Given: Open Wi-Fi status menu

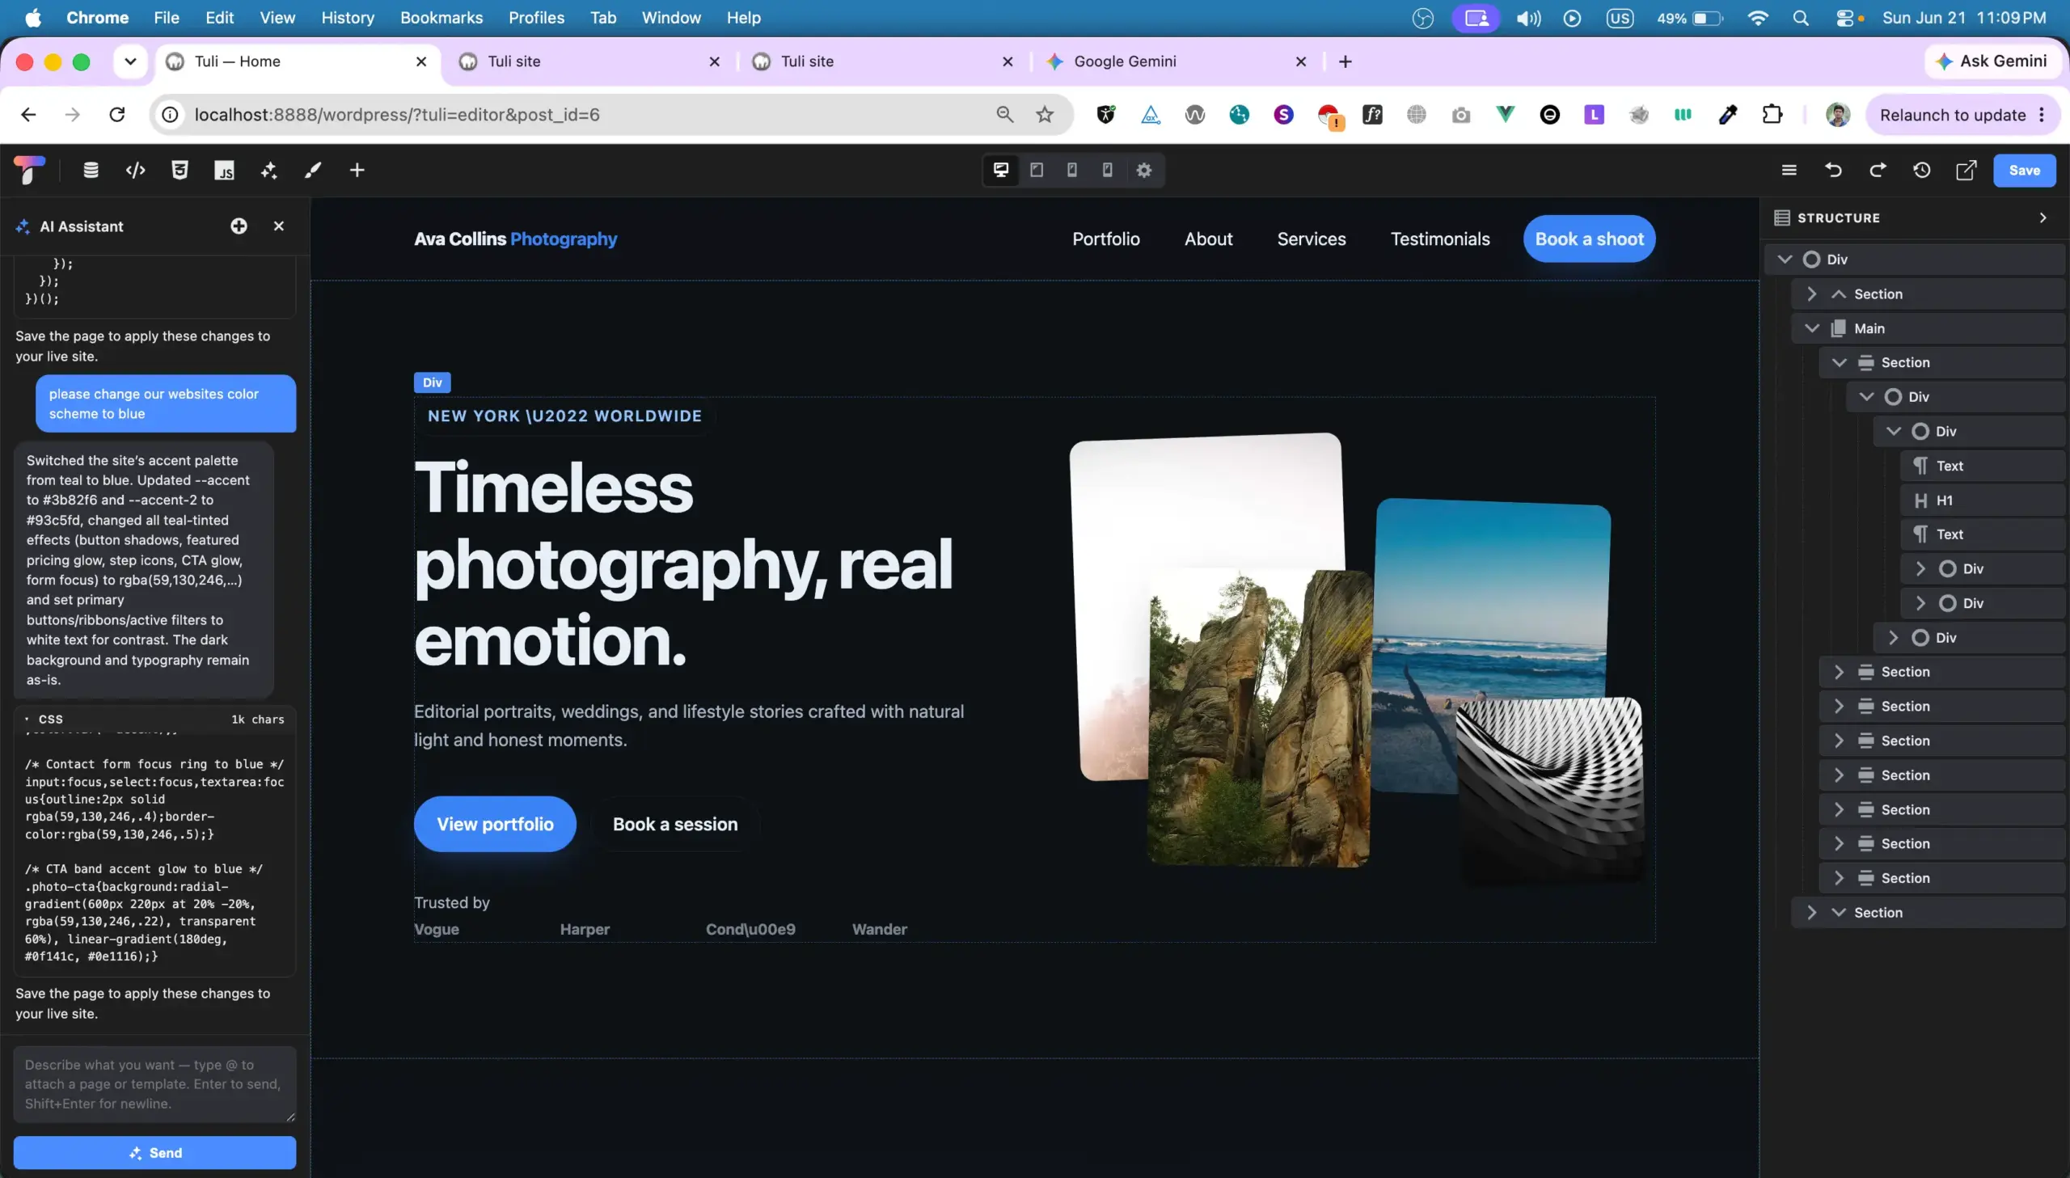Looking at the screenshot, I should point(1757,18).
